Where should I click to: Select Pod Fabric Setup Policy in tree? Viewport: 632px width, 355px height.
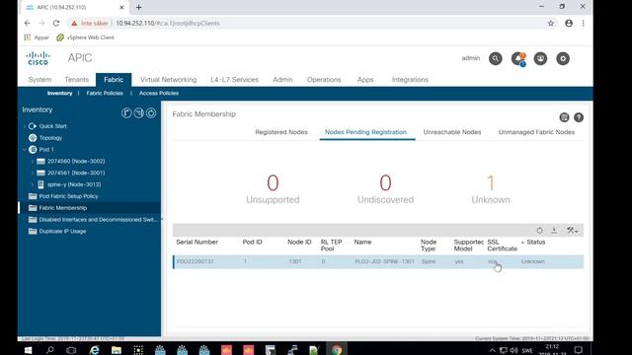(68, 196)
